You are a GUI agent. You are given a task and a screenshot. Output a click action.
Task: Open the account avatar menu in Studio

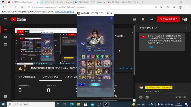click(185, 19)
